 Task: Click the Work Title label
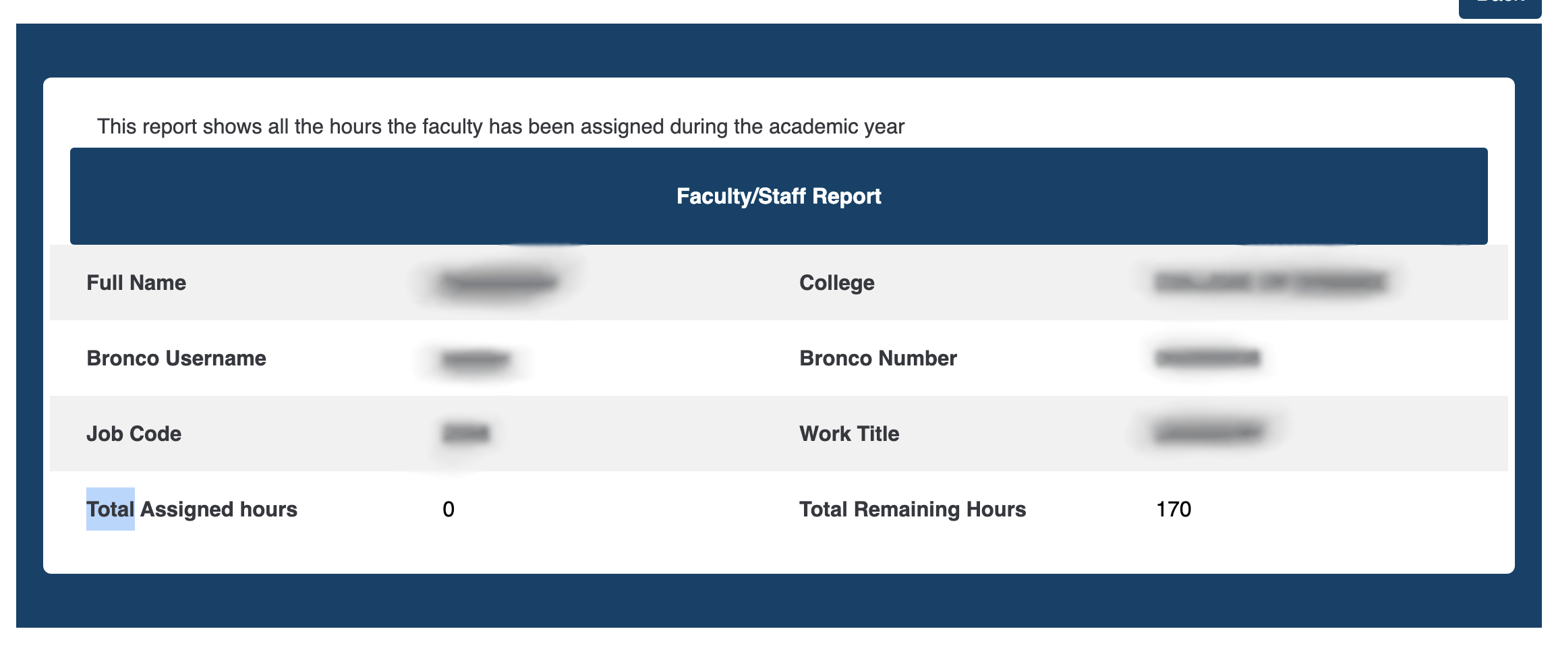(848, 434)
